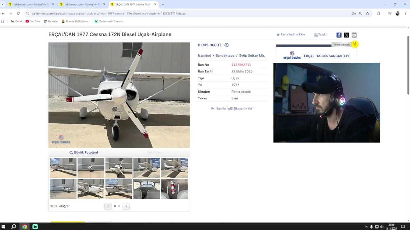Viewport: 410px width, 230px height.
Task: Click the password key icon in address bar
Action: (x=354, y=13)
